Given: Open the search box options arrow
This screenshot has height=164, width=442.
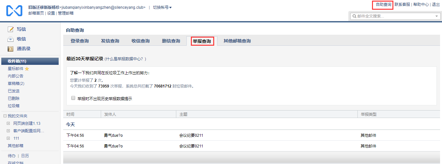Looking at the screenshot, I should [x=436, y=16].
